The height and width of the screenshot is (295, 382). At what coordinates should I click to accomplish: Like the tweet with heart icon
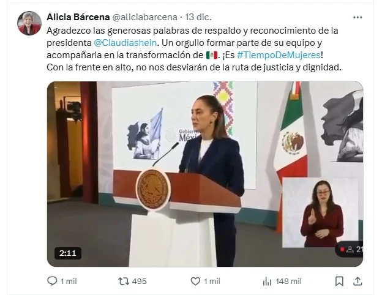[x=195, y=282]
